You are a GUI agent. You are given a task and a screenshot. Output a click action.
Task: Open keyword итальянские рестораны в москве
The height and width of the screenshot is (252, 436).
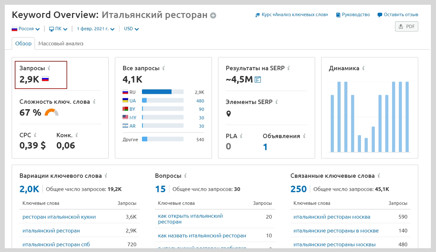click(336, 231)
